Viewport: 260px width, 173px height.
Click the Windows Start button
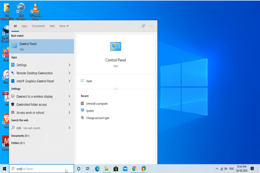coord(4,169)
